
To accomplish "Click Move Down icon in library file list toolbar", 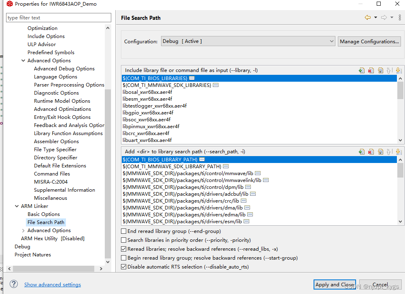I will 398,70.
